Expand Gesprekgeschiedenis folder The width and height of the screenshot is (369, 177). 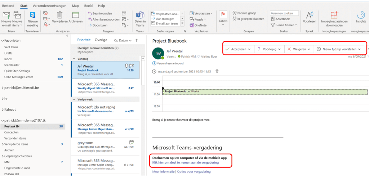pyautogui.click(x=3, y=156)
